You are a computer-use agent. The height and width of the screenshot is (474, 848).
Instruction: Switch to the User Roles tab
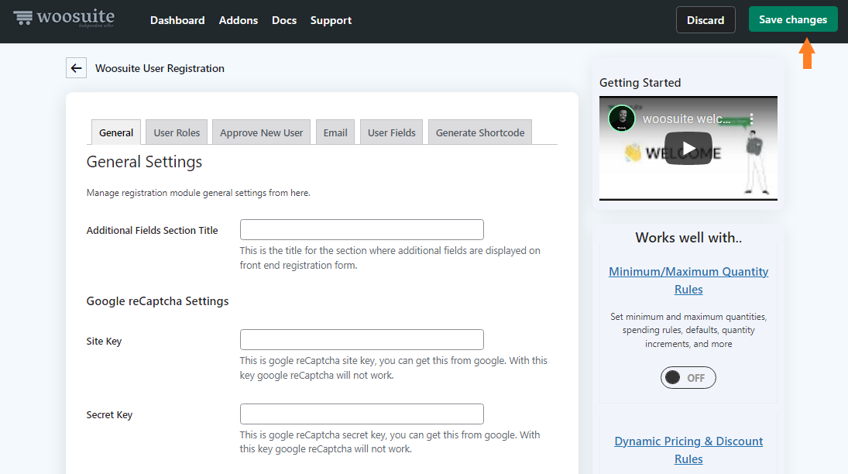pos(177,132)
